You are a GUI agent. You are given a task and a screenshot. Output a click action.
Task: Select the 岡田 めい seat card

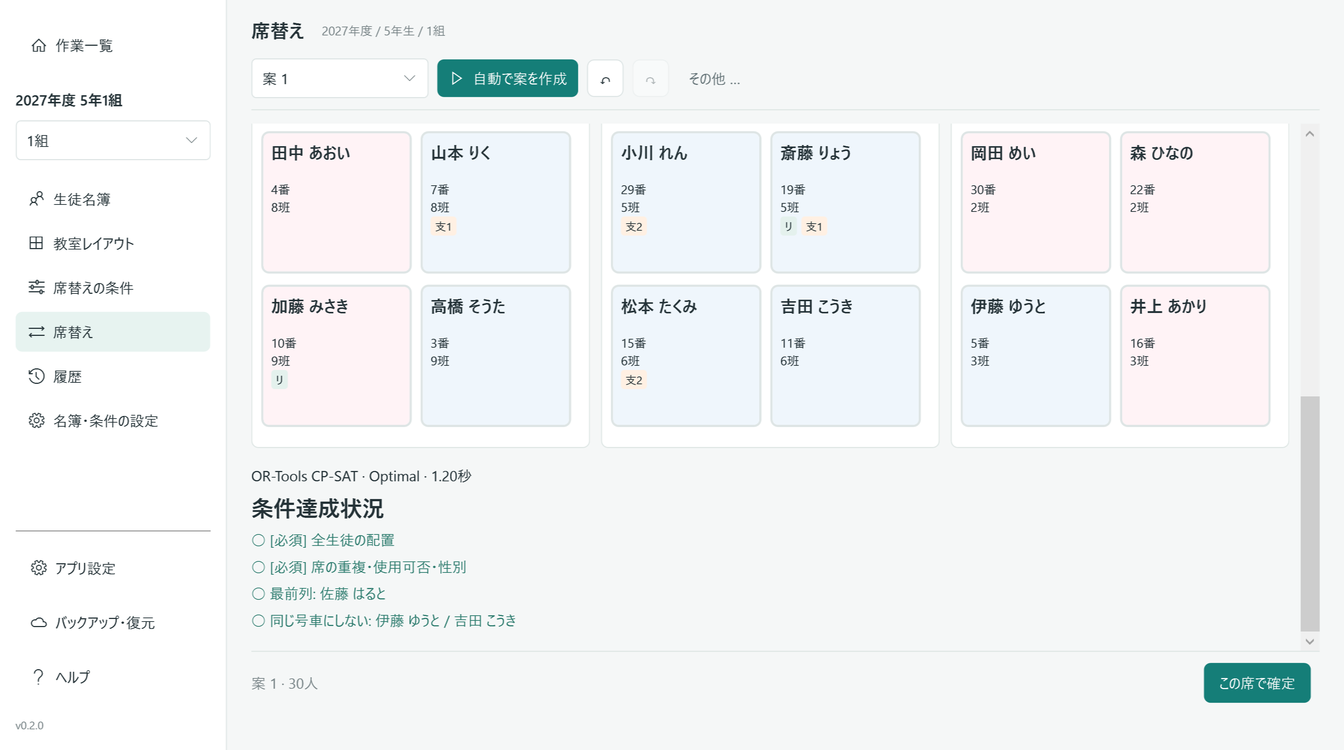(1035, 202)
